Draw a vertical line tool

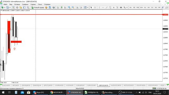(99, 7)
